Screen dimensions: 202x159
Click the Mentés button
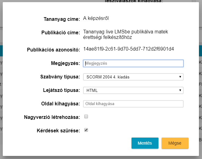pyautogui.click(x=145, y=143)
